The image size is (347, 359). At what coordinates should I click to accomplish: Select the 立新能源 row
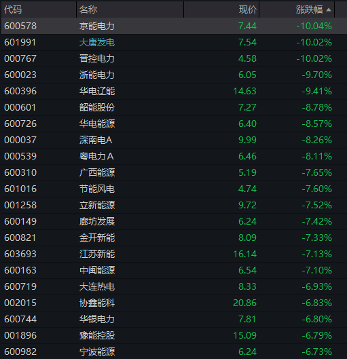tap(174, 205)
